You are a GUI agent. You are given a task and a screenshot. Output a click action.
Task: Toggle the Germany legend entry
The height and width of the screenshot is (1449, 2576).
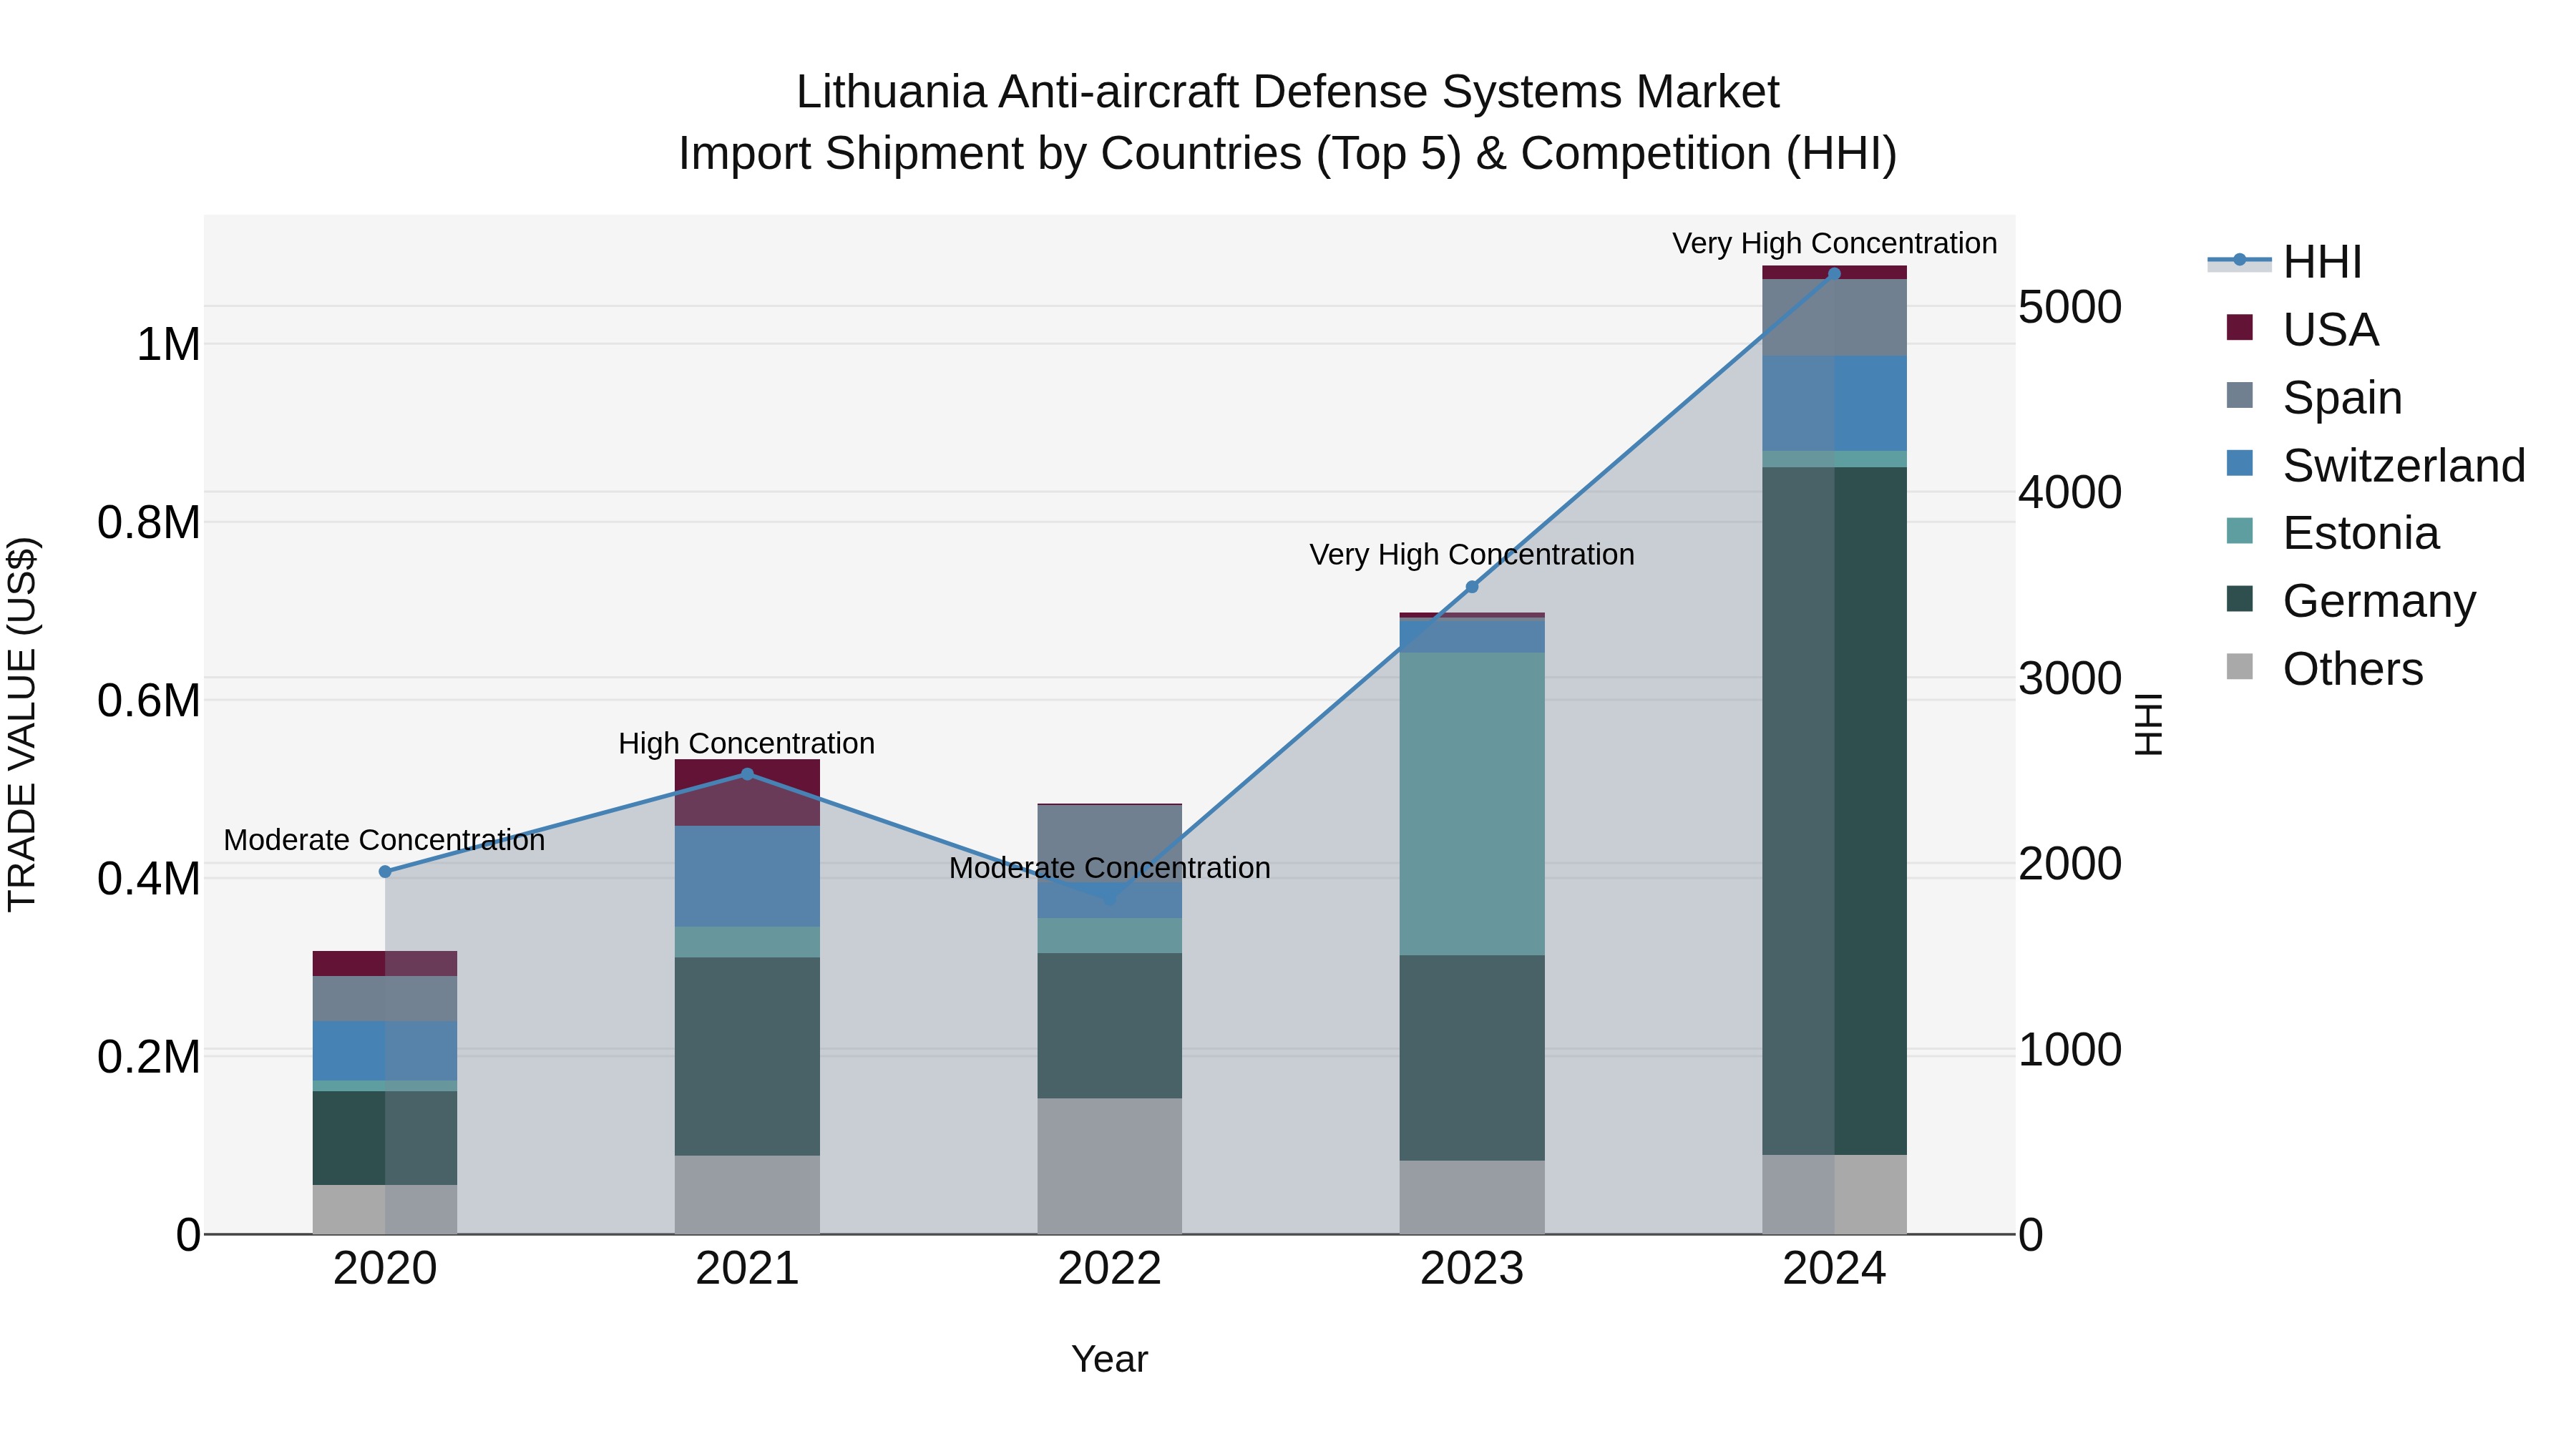point(2352,601)
